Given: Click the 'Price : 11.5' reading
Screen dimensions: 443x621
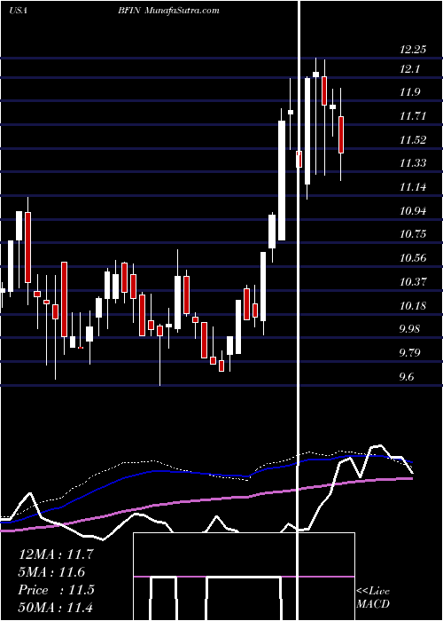Looking at the screenshot, I should [x=56, y=590].
